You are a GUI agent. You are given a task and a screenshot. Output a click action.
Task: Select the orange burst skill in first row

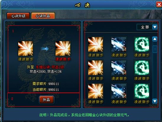click(x=96, y=44)
